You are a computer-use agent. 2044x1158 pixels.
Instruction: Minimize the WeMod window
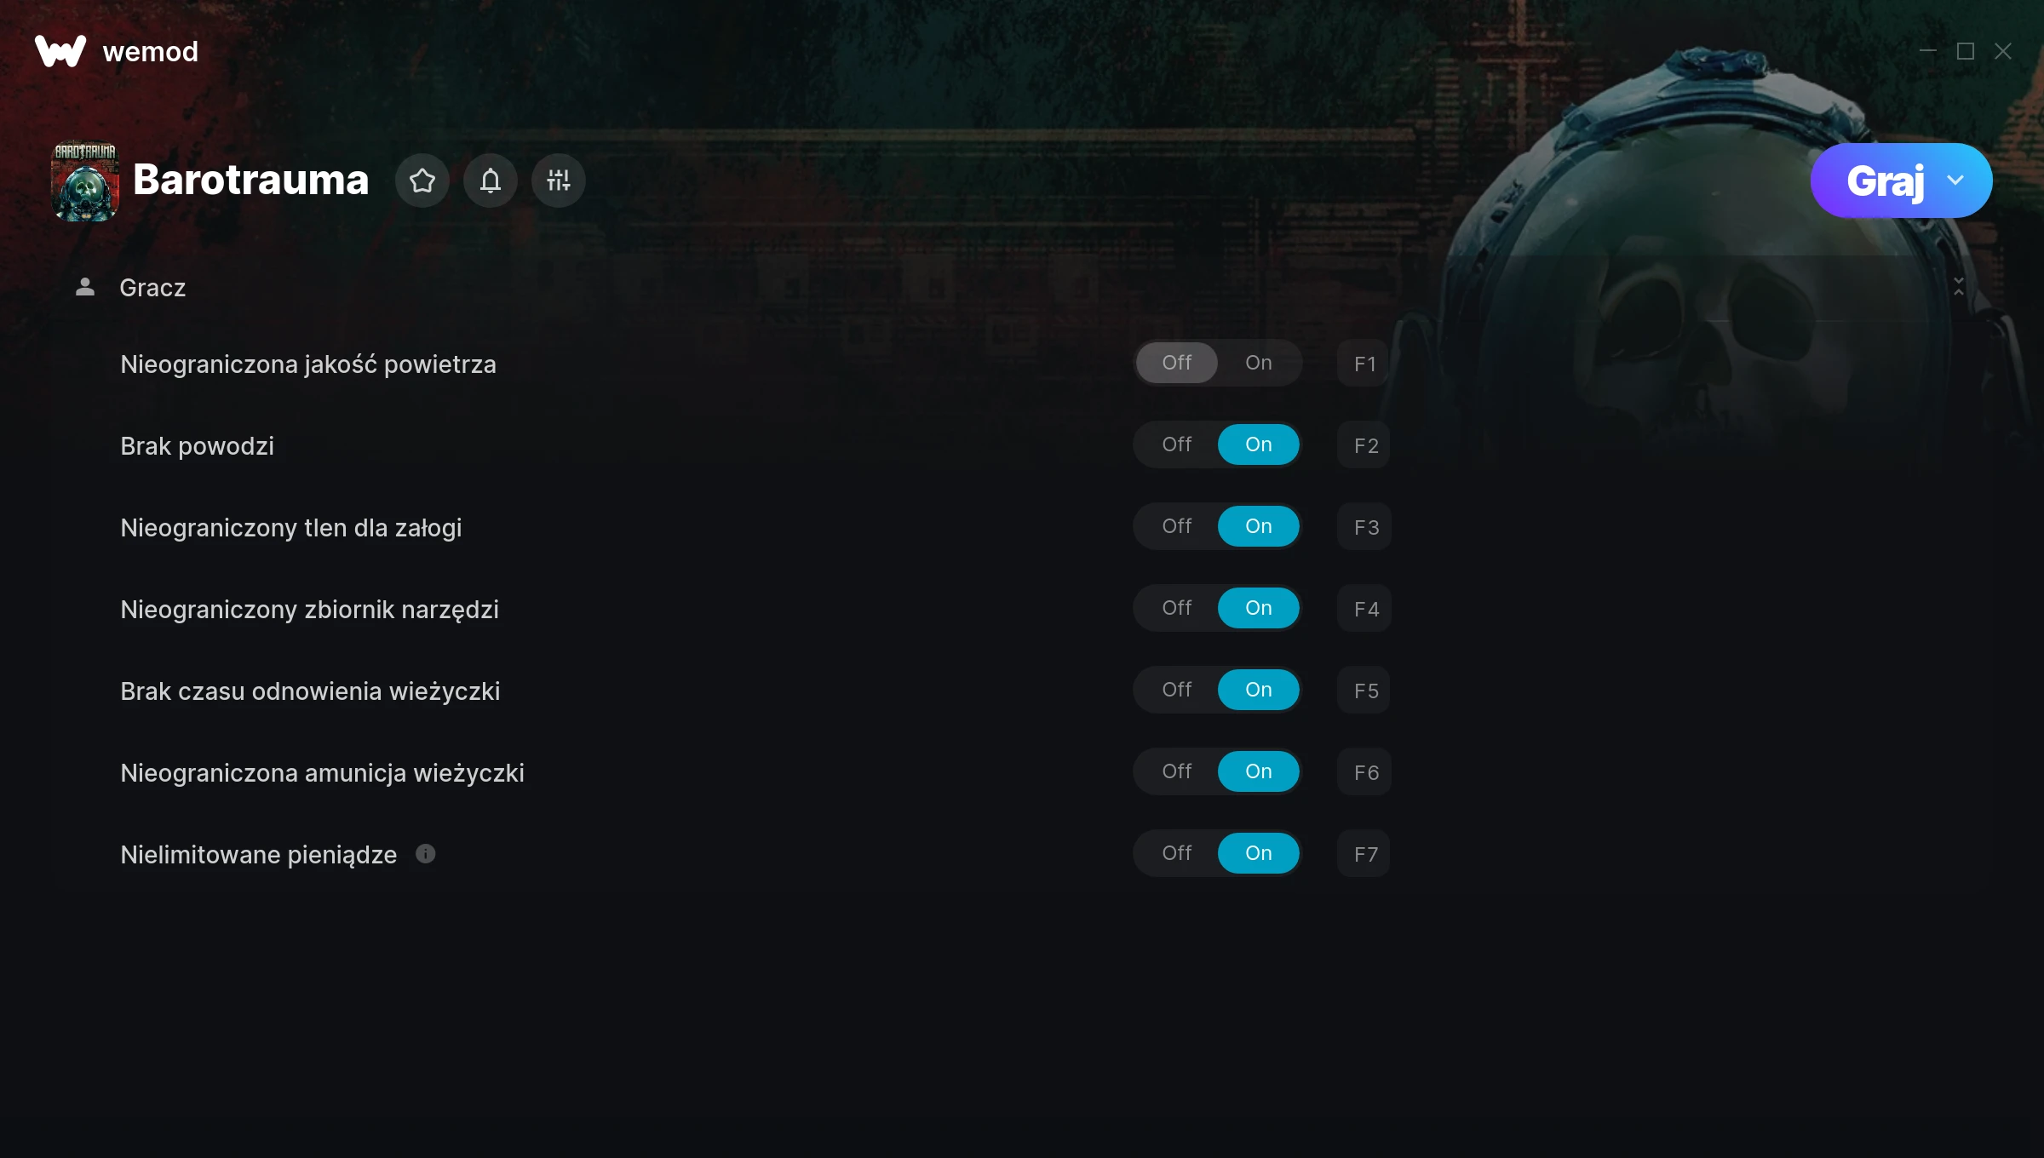pos(1928,51)
